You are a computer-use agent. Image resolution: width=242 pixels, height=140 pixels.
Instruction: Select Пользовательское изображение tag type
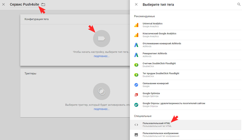tap(186, 135)
